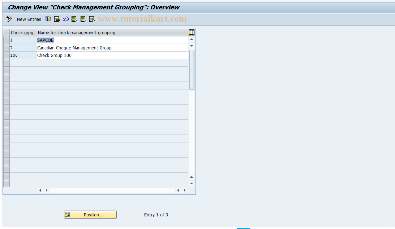Screen dimensions: 395x229
Task: Click the vertical scrollbar thumb
Action: click(192, 70)
